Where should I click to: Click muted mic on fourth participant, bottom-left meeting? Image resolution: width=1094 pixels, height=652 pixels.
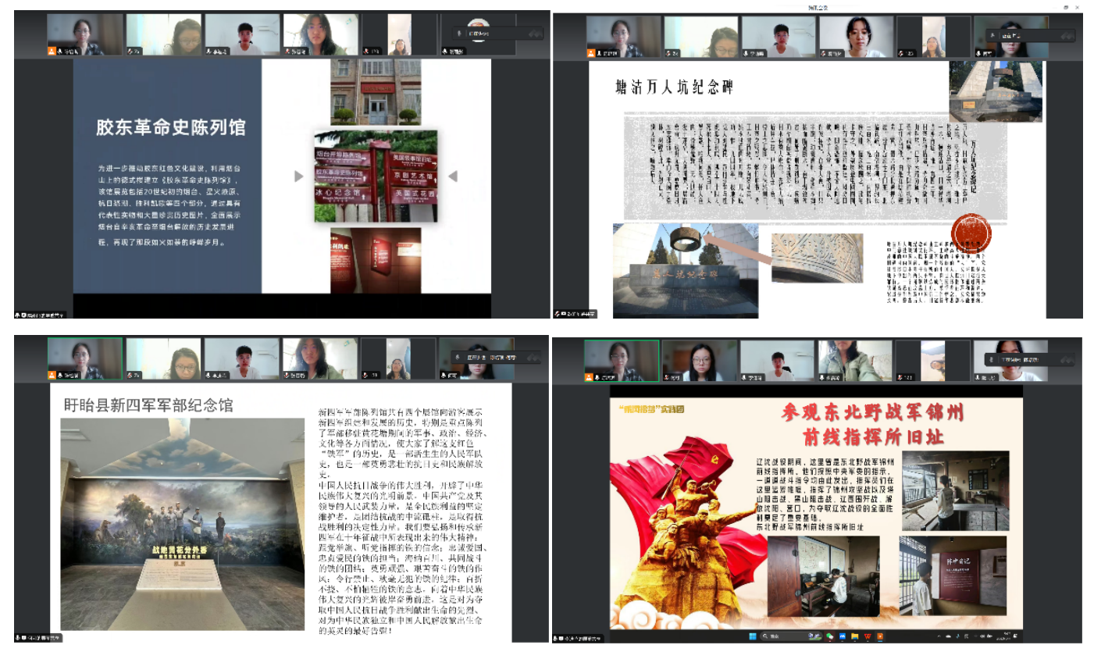tap(288, 376)
